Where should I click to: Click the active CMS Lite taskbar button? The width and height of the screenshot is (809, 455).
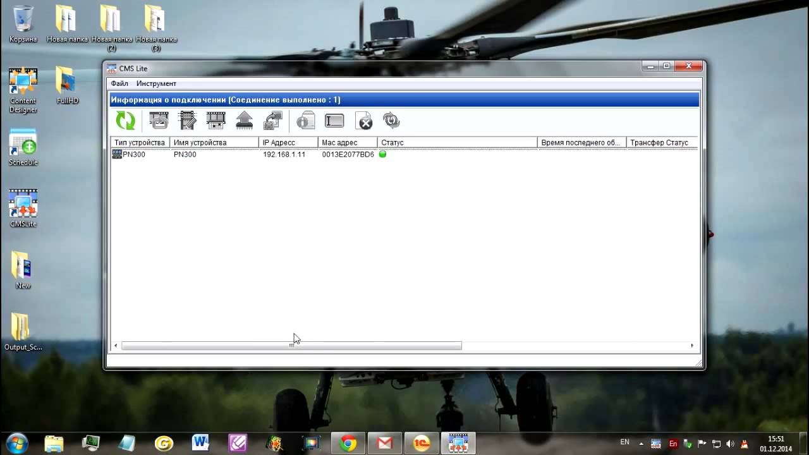tap(458, 443)
